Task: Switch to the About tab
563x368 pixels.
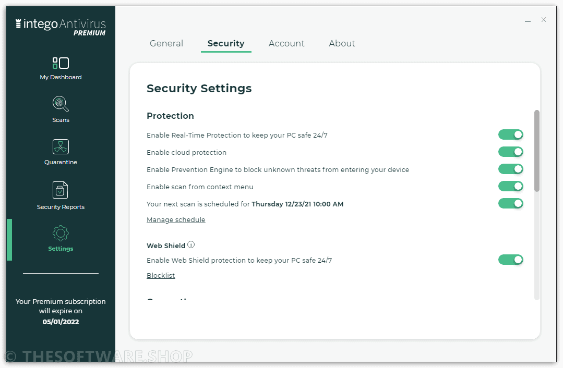Action: 342,43
